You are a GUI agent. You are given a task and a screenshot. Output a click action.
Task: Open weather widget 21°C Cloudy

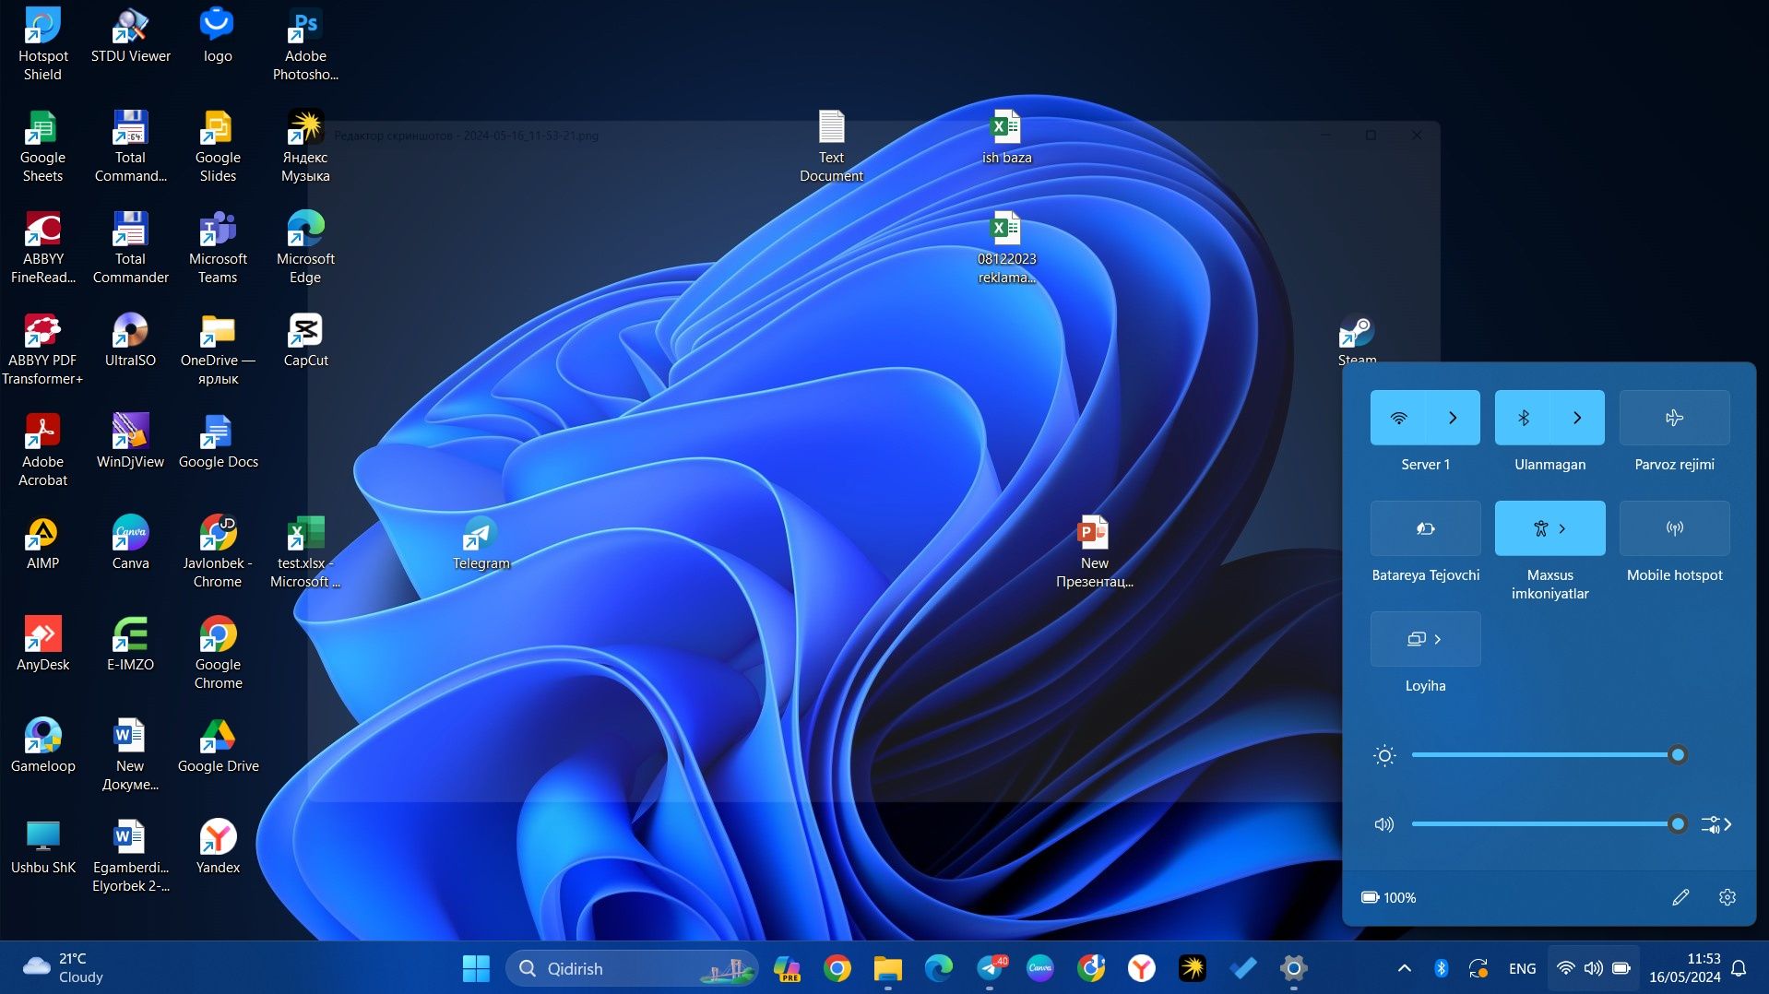tap(63, 968)
